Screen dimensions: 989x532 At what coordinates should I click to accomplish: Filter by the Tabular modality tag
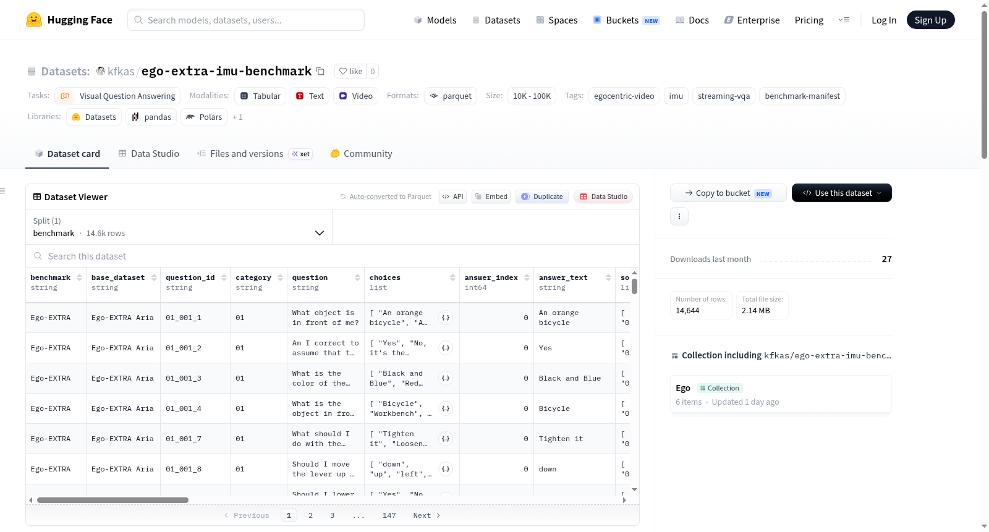pos(260,96)
